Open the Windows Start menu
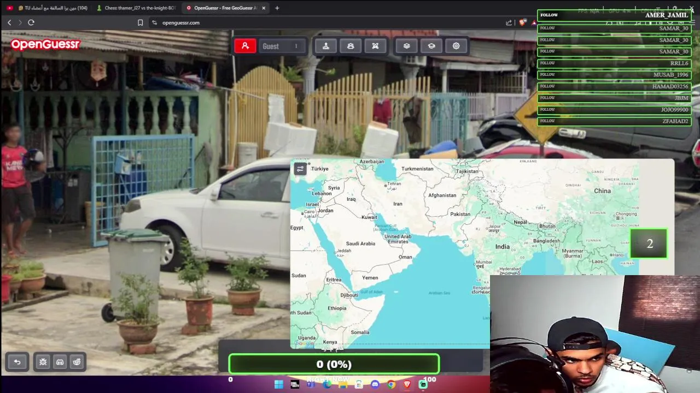Screen dimensions: 700x393 tap(278, 384)
